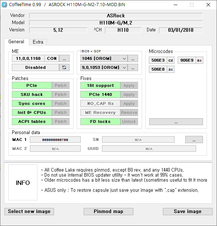Click the NO_CAP fix label
The width and height of the screenshot is (217, 226).
pos(100,103)
